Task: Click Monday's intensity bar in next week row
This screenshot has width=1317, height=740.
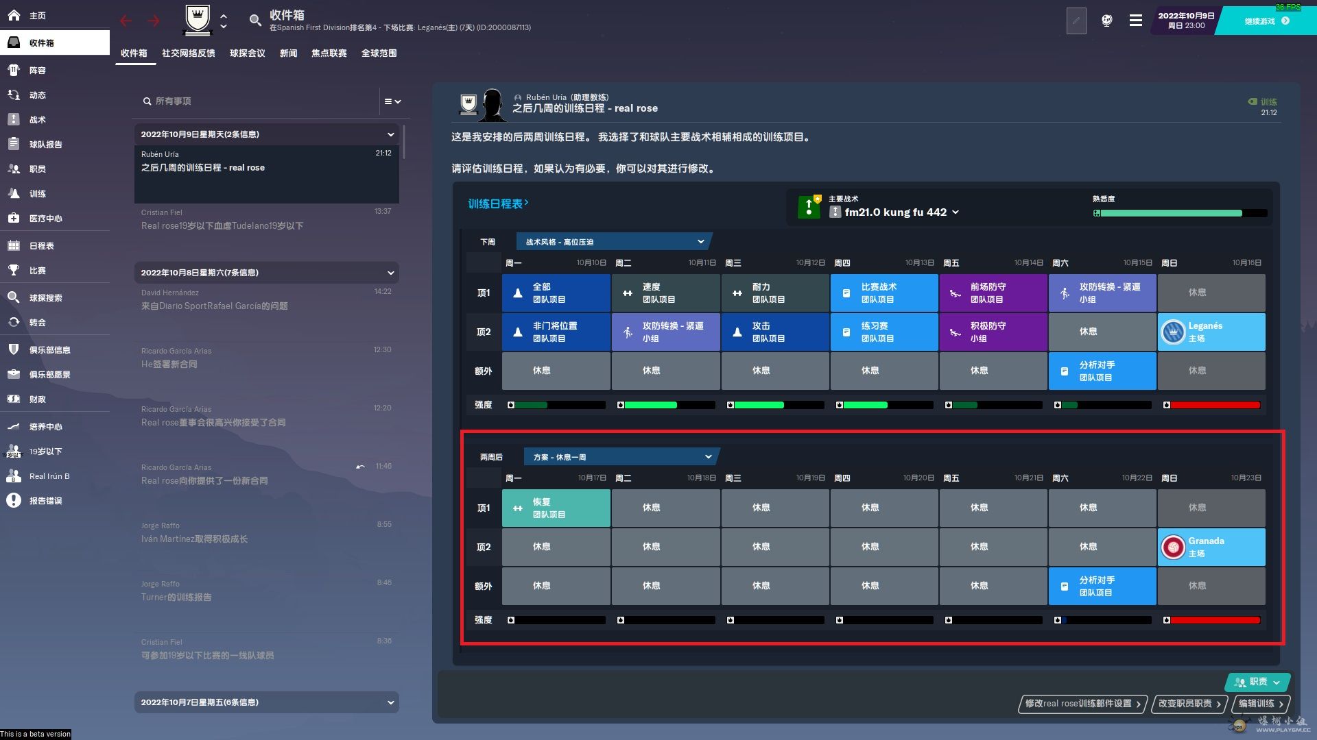Action: [x=557, y=405]
